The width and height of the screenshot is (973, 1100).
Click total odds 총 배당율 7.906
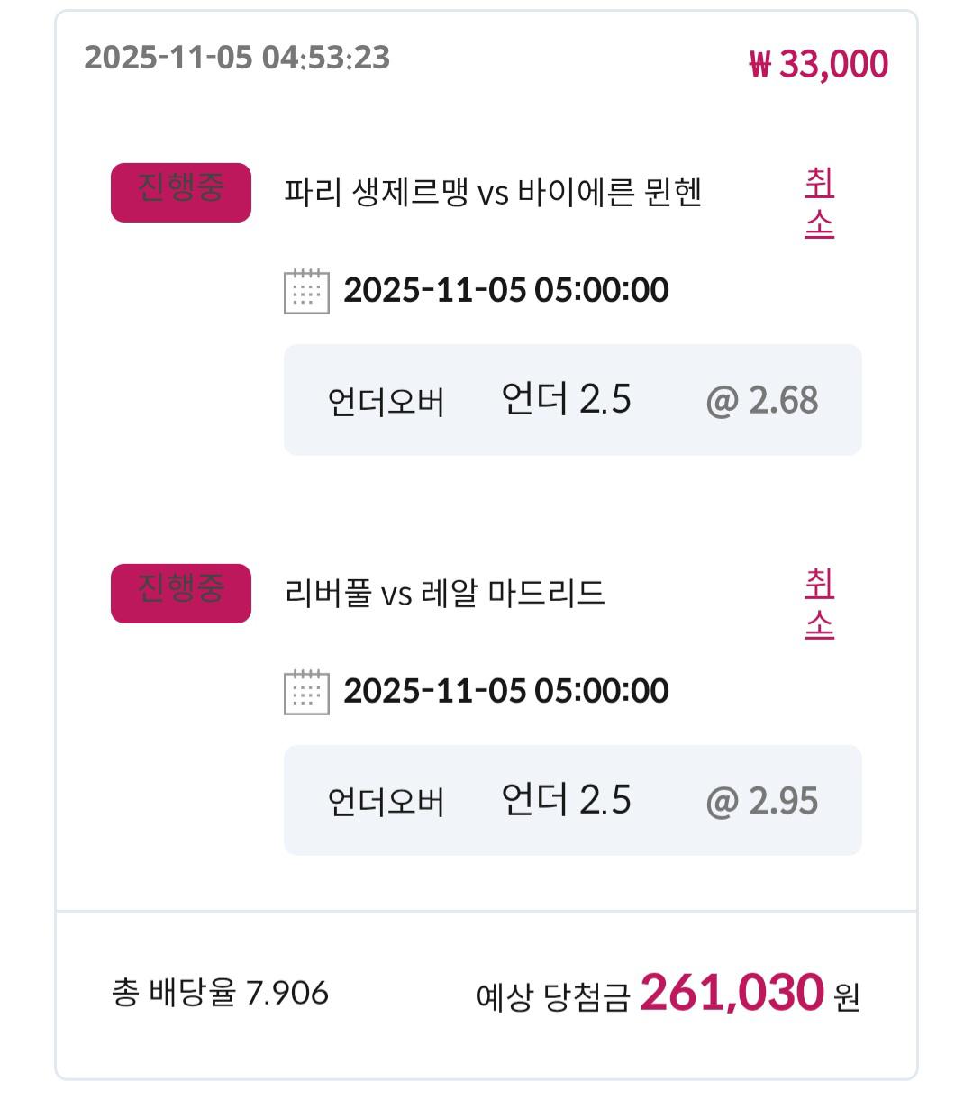[221, 993]
